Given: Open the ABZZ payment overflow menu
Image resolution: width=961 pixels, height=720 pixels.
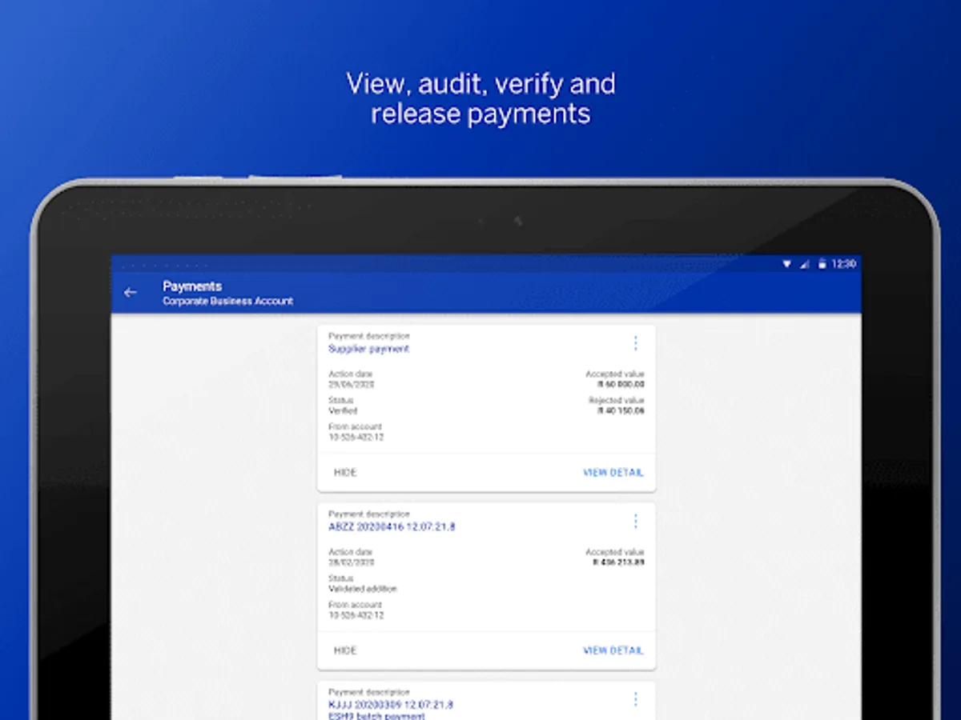Looking at the screenshot, I should (635, 522).
